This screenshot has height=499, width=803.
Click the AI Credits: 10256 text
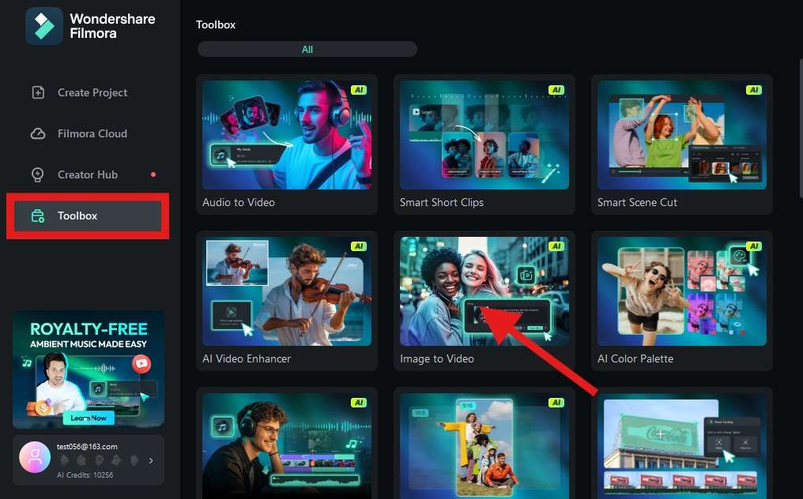coord(85,475)
